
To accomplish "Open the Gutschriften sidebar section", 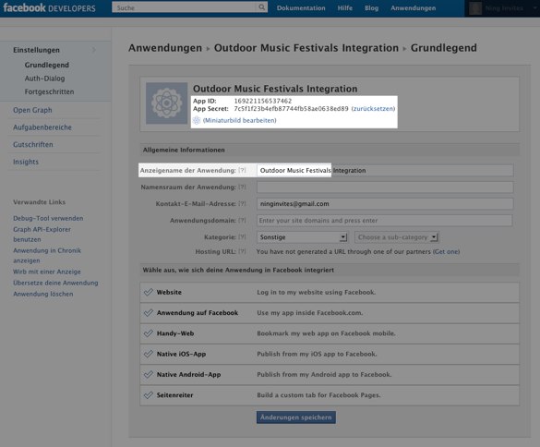I will (33, 144).
